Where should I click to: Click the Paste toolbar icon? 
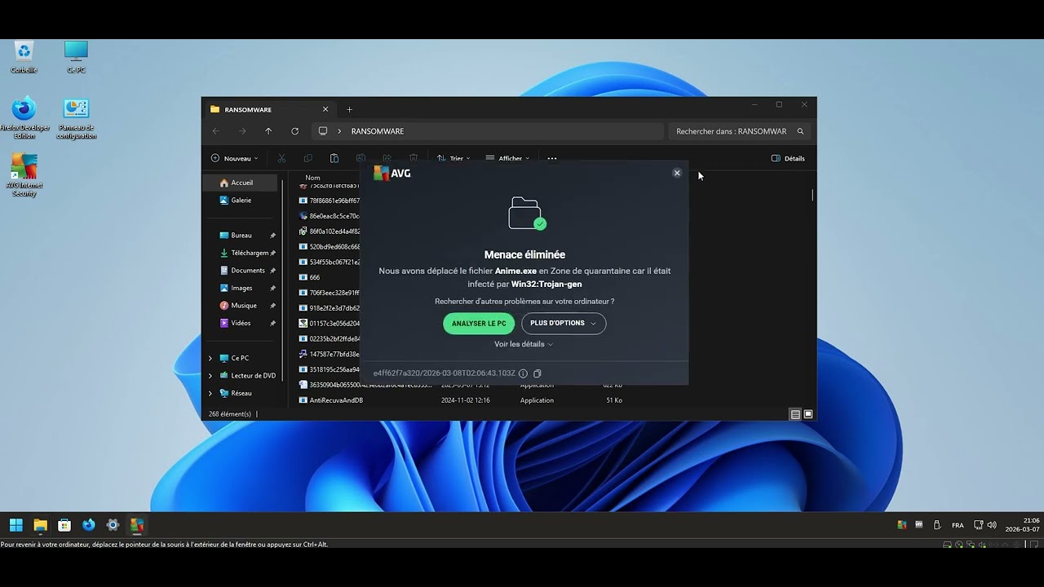[334, 158]
